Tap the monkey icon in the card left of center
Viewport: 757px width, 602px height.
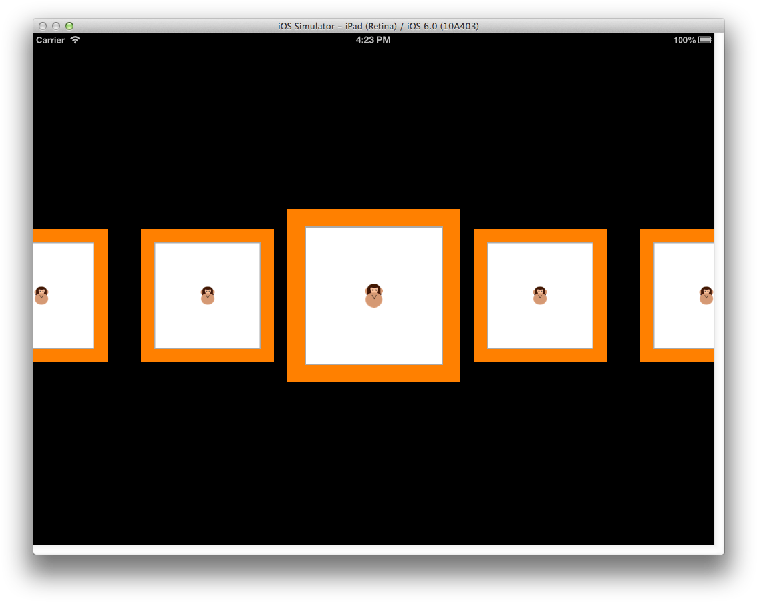pos(208,296)
